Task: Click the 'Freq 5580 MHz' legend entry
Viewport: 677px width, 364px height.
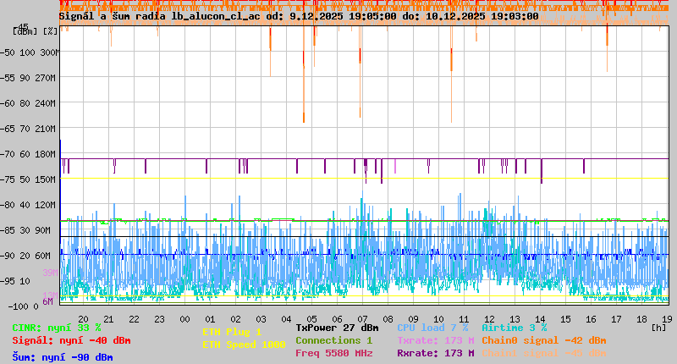Action: (x=333, y=353)
